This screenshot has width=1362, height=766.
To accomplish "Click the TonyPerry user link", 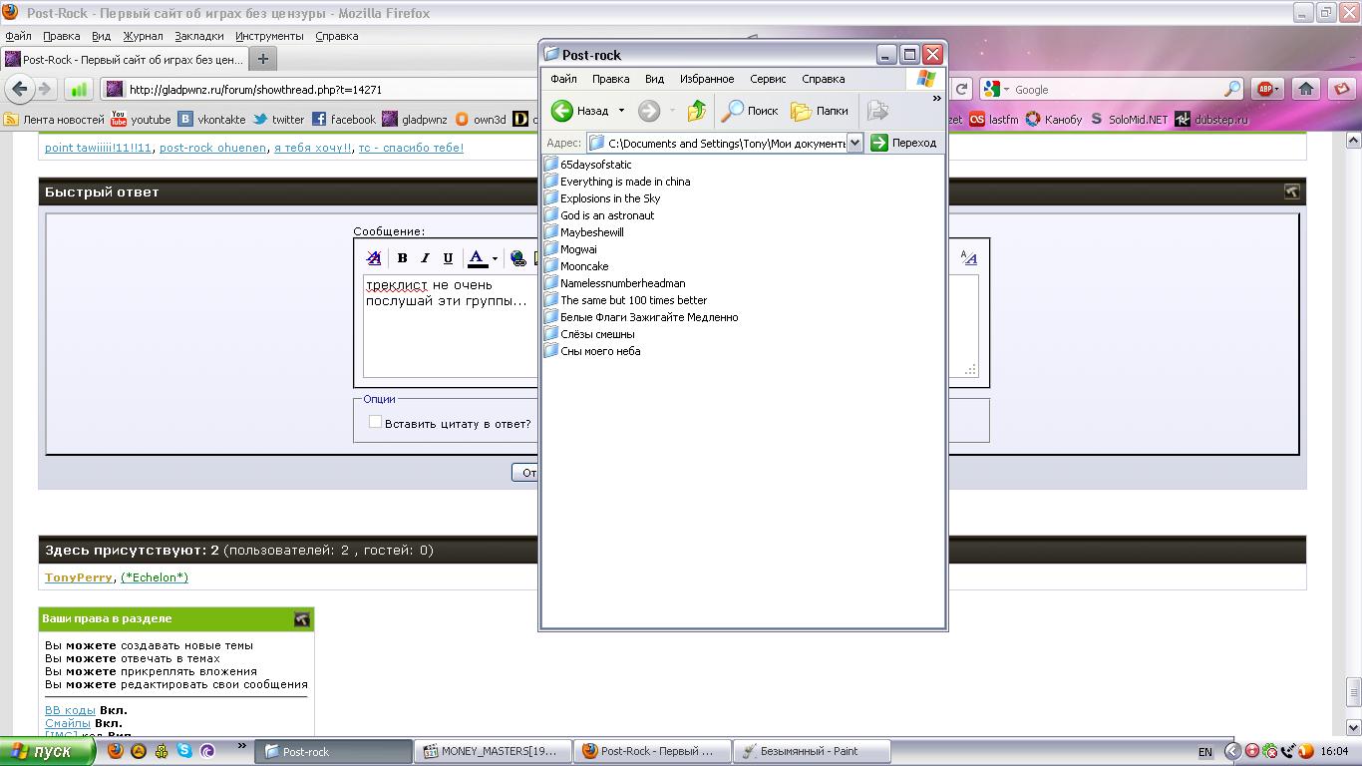I will tap(78, 577).
